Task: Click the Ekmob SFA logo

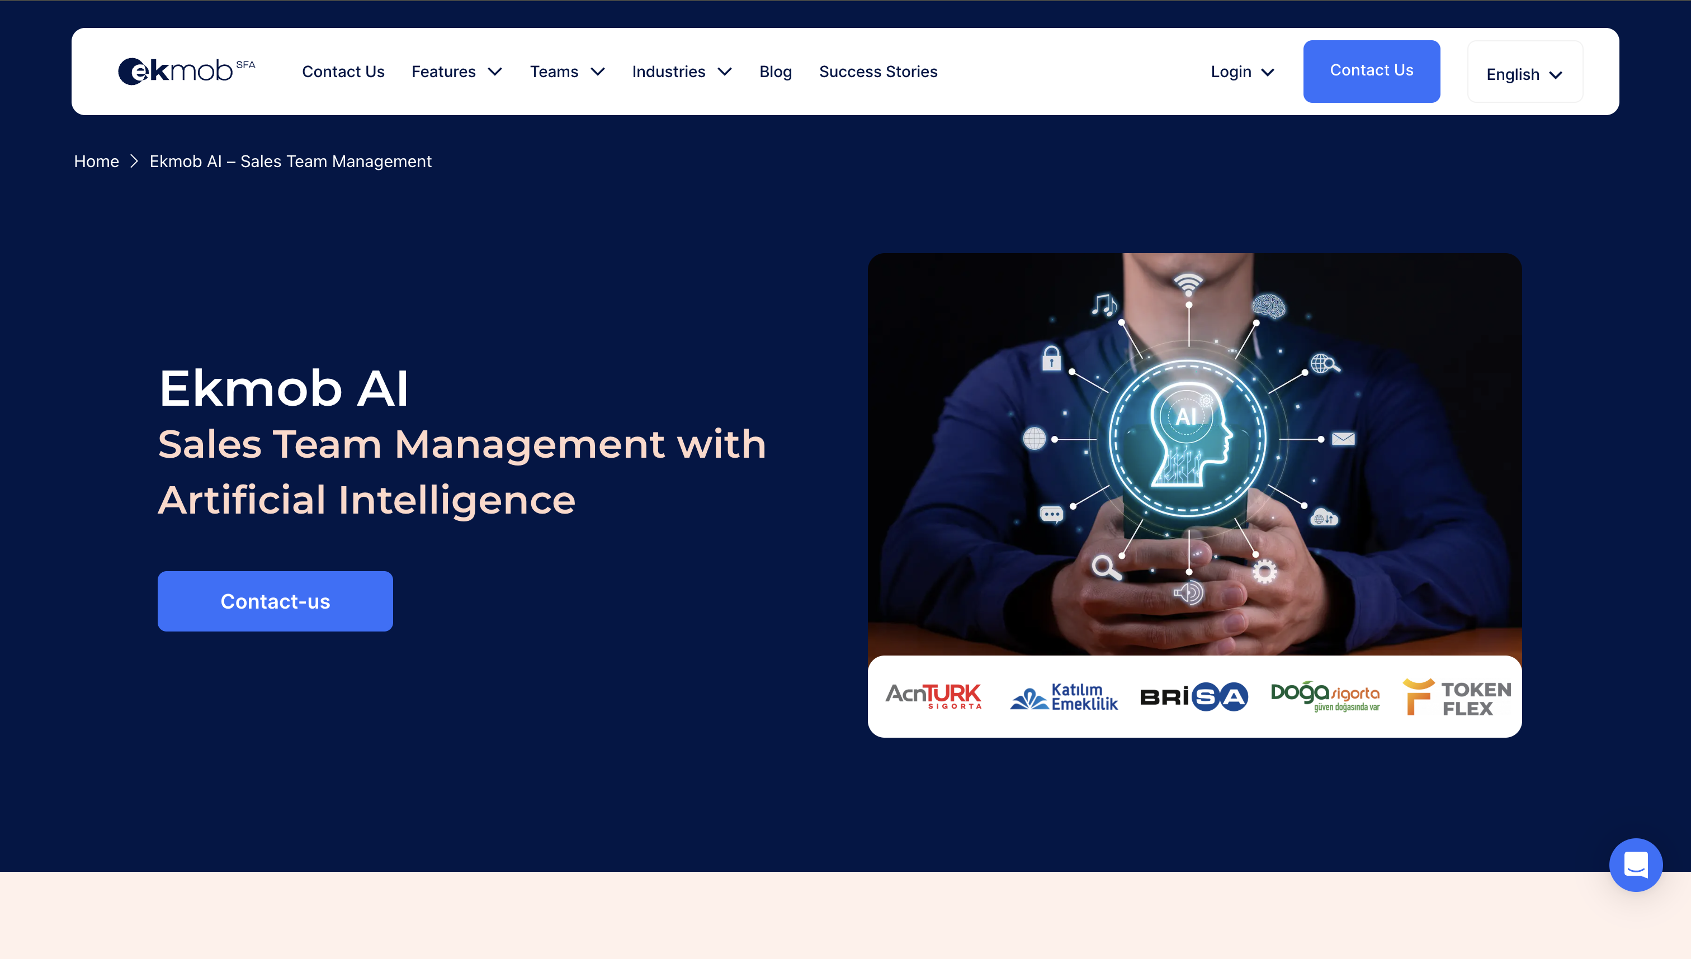Action: (186, 71)
